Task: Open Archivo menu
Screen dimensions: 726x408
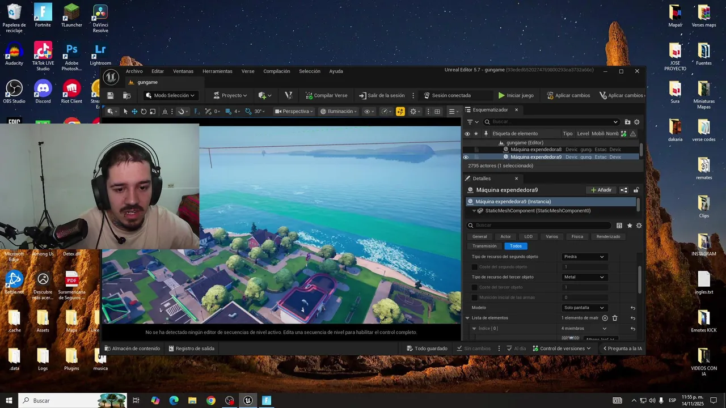Action: click(x=134, y=71)
